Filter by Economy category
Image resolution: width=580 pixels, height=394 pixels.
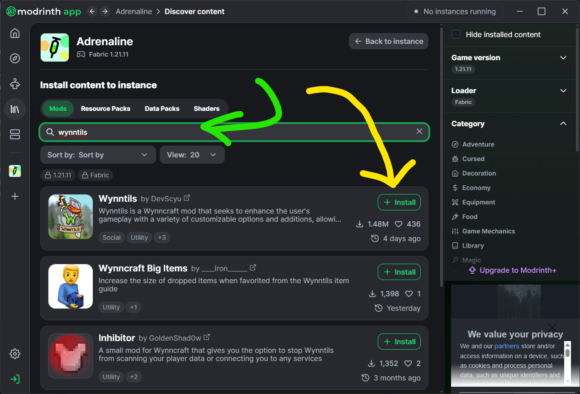(x=471, y=188)
